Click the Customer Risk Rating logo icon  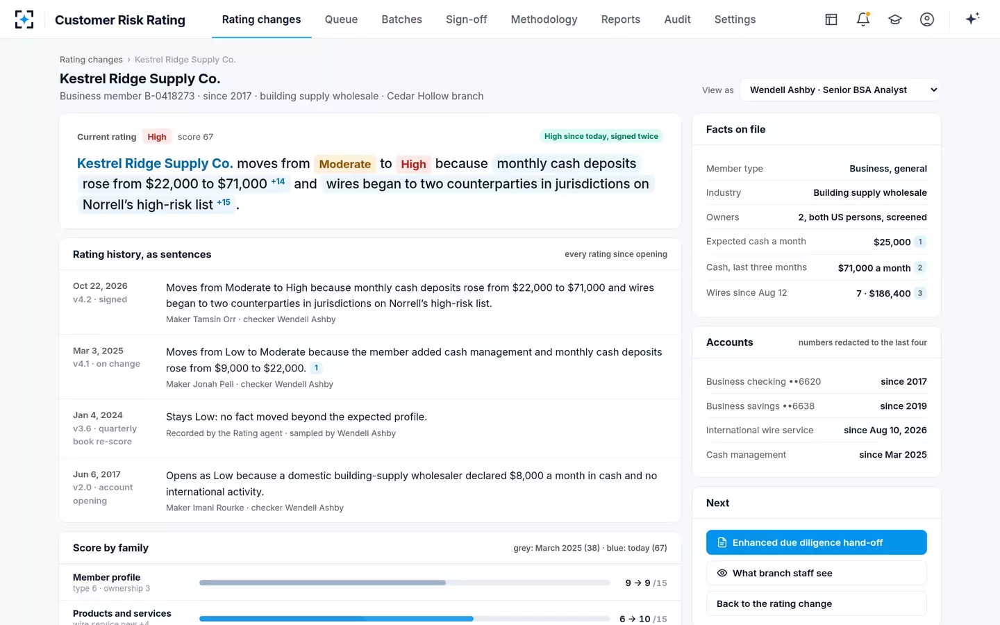click(24, 19)
